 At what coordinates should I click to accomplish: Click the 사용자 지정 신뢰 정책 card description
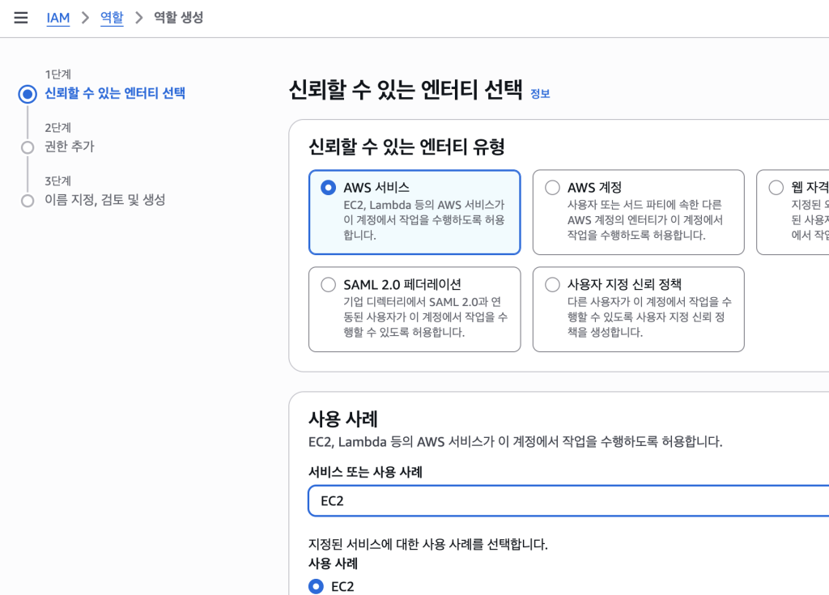[649, 317]
